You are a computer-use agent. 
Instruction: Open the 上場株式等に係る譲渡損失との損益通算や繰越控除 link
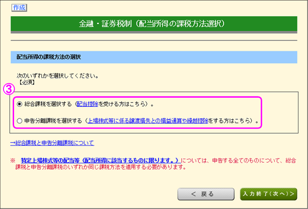(148, 121)
